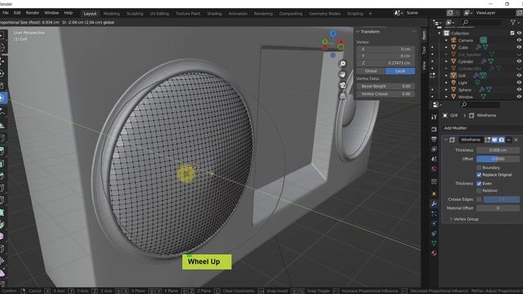523x294 pixels.
Task: Open the Material properties tab icon
Action: pyautogui.click(x=434, y=253)
